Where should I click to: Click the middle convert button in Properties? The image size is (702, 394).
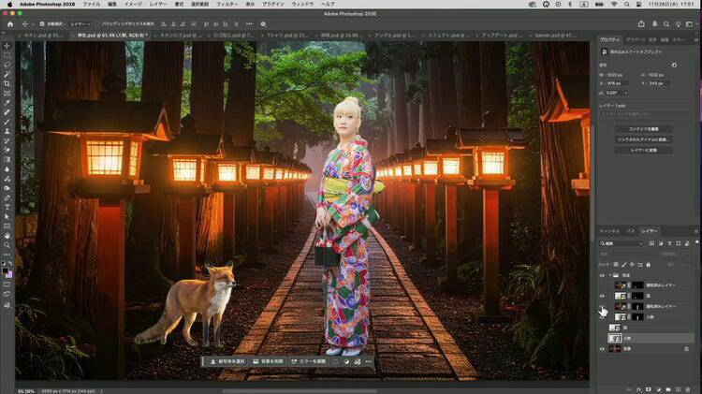[644, 139]
